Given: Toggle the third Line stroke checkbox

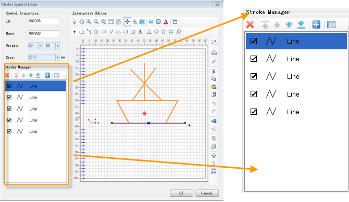Looking at the screenshot, I should [9, 109].
